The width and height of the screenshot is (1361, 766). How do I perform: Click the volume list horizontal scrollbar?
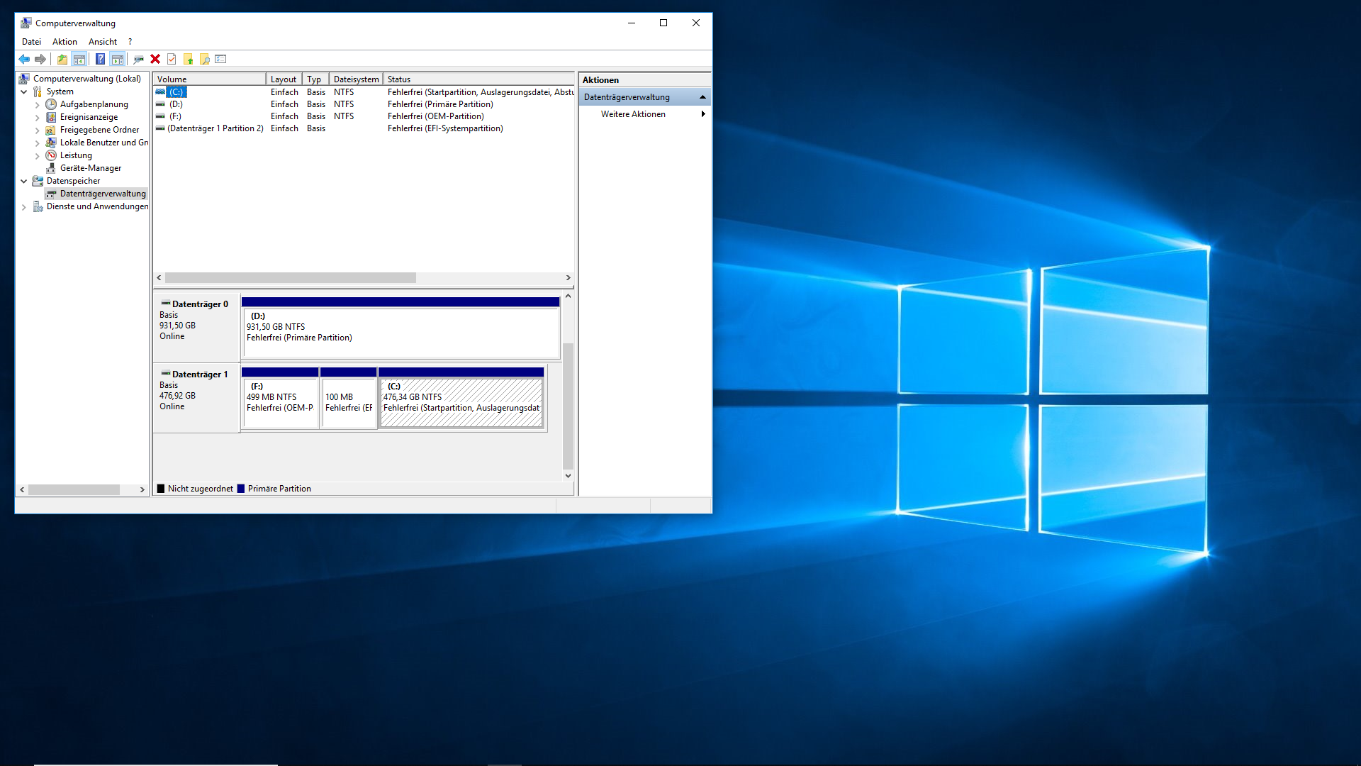pos(291,278)
